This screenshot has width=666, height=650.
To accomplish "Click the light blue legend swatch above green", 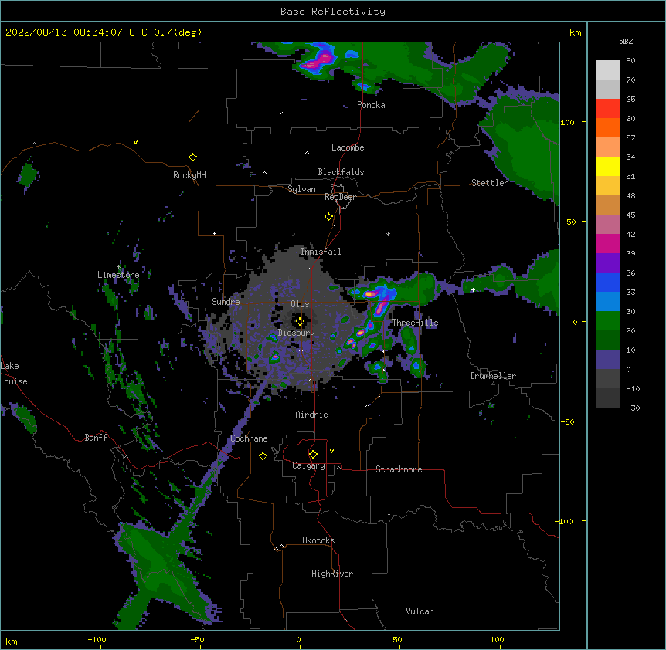I will click(607, 302).
